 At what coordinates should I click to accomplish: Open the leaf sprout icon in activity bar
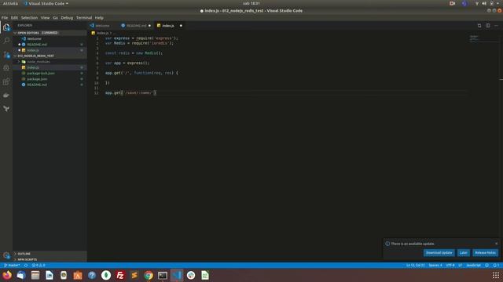[x=6, y=109]
